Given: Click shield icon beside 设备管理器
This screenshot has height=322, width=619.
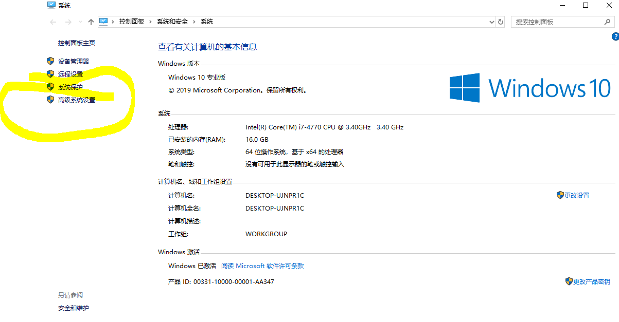Looking at the screenshot, I should pyautogui.click(x=50, y=61).
